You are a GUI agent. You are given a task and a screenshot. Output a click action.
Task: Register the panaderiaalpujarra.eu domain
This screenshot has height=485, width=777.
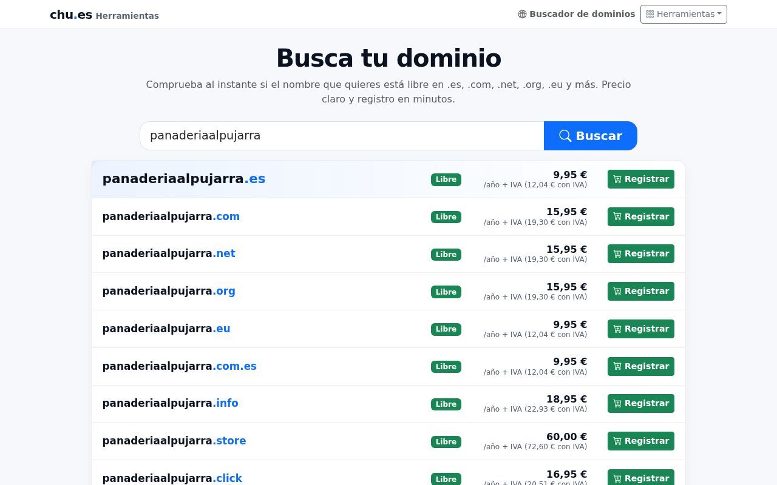(x=641, y=329)
